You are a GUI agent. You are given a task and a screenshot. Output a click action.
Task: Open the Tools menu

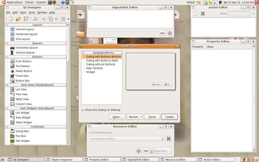(x=32, y=13)
